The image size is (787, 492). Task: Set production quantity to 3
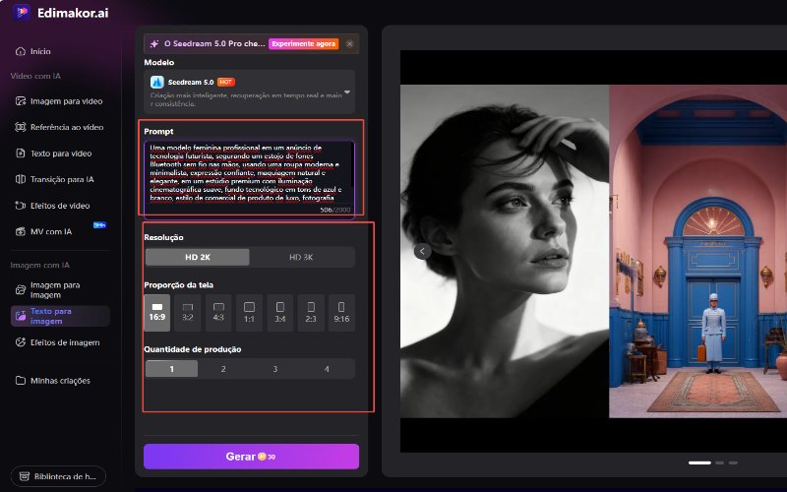pyautogui.click(x=275, y=369)
